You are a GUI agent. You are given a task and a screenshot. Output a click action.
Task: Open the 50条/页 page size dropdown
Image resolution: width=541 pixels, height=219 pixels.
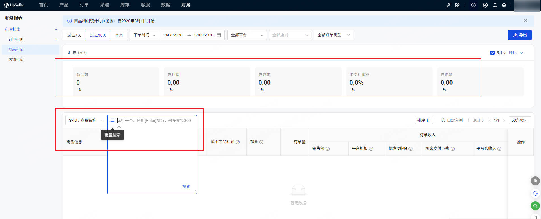pos(520,120)
